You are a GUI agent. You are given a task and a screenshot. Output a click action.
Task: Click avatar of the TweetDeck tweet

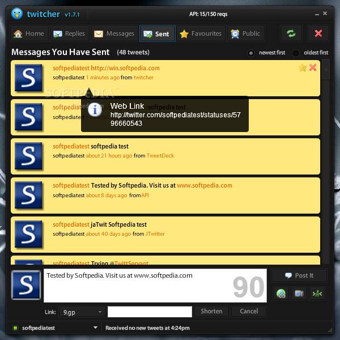coord(28,156)
